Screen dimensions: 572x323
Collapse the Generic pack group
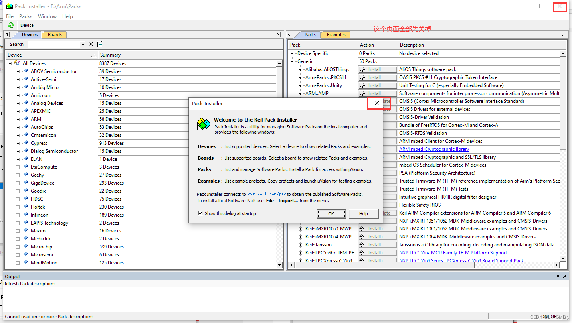coord(293,61)
